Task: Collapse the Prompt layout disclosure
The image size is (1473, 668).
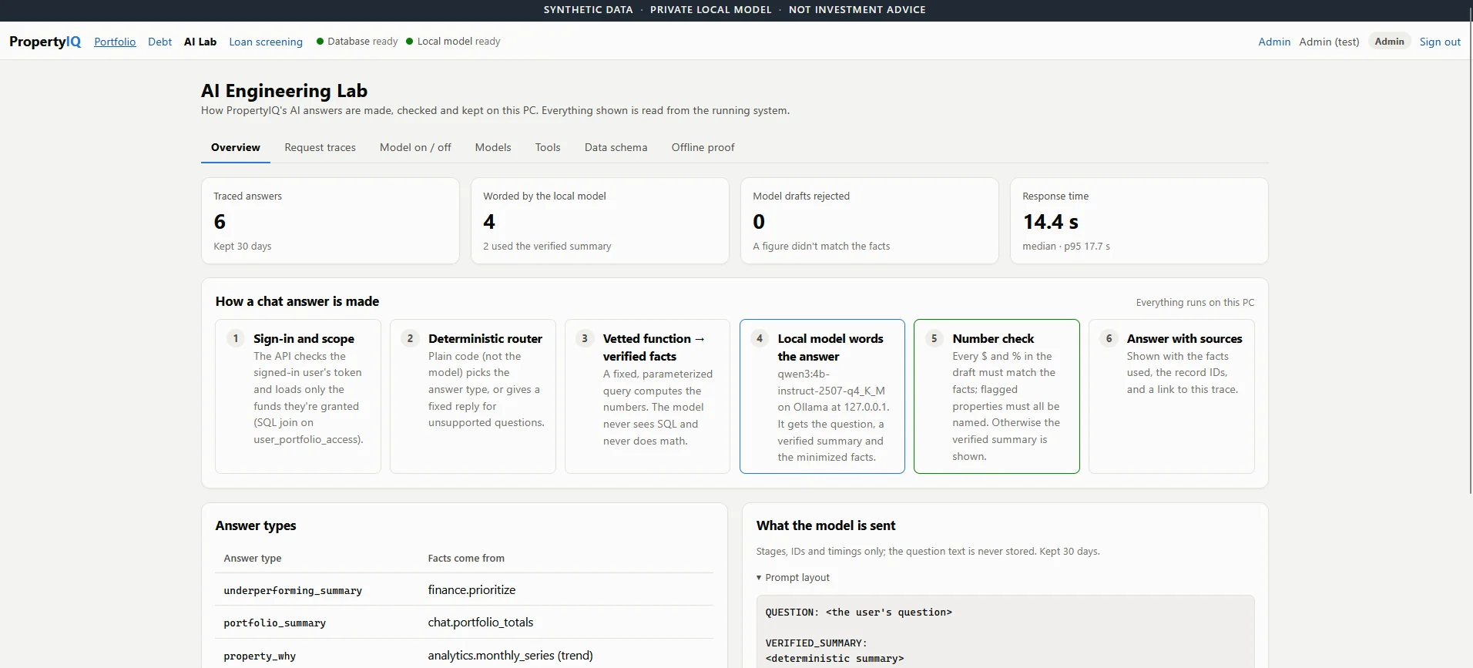Action: point(793,577)
